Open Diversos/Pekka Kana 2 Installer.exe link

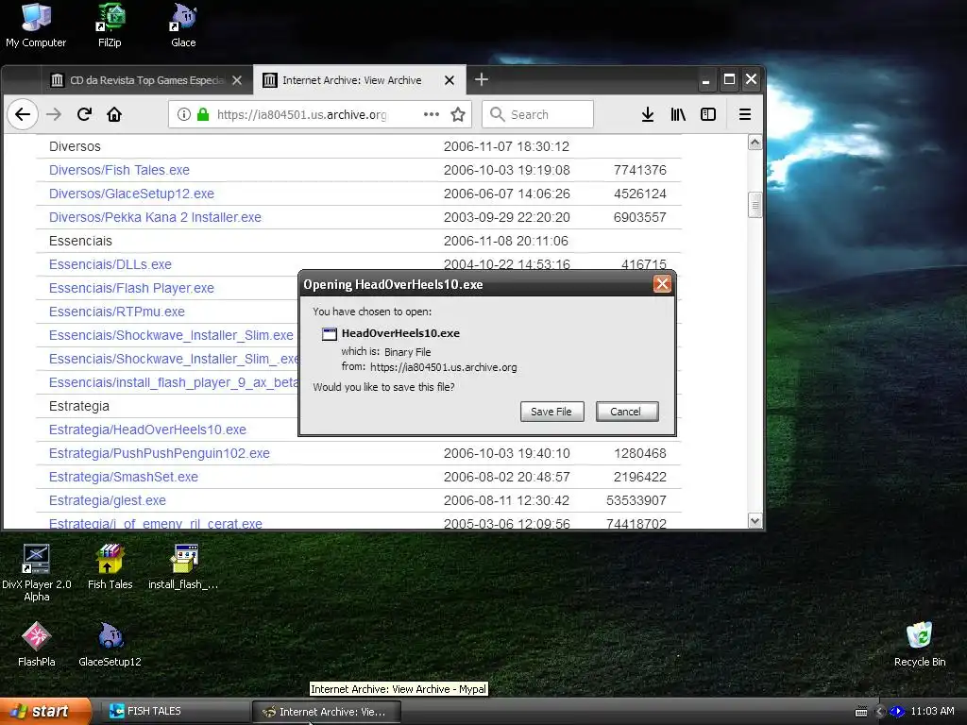click(x=155, y=217)
